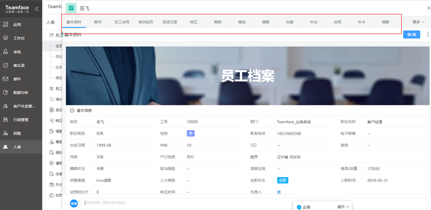Open the 更多 tabs dropdown
Viewport: 431px width, 210px height.
pyautogui.click(x=418, y=22)
